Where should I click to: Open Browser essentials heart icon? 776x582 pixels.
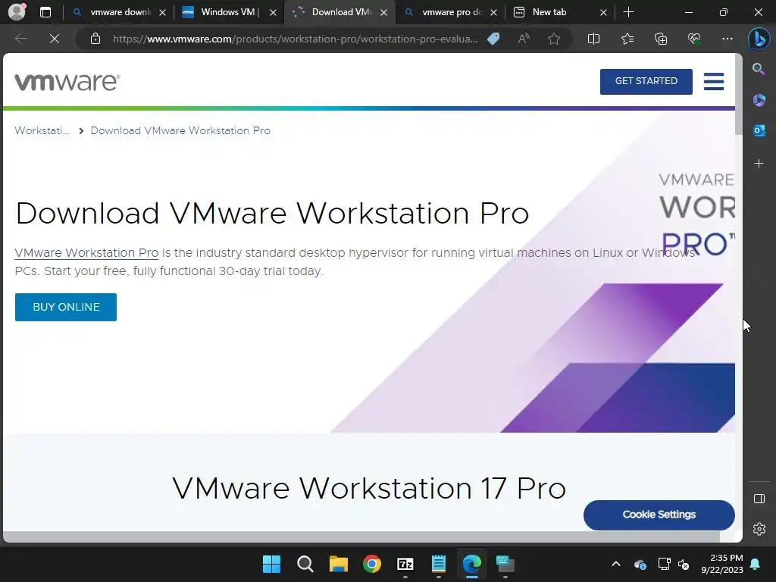[694, 39]
